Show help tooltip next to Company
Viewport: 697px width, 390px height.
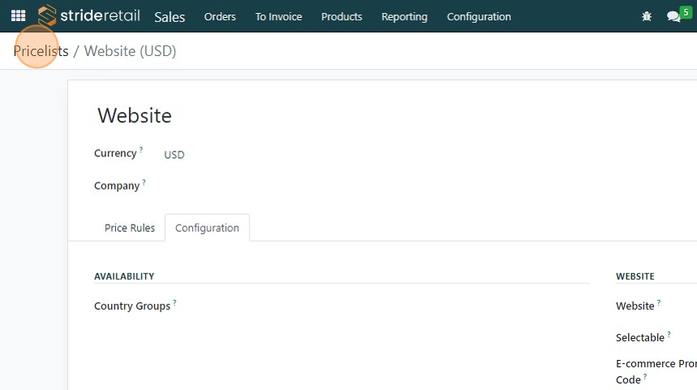point(144,182)
